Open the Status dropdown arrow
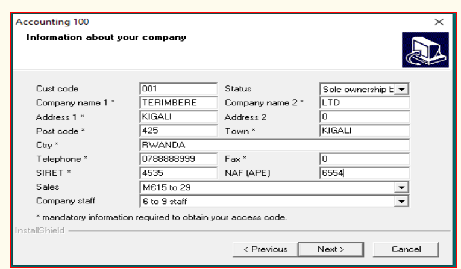 click(x=401, y=89)
